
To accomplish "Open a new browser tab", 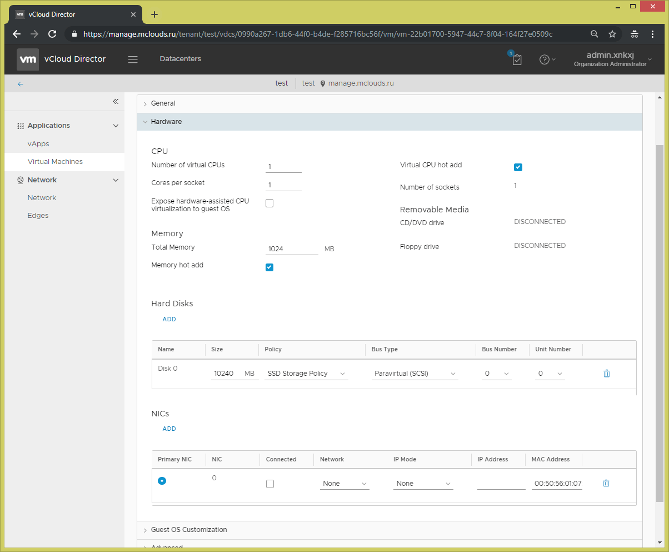I will click(154, 14).
